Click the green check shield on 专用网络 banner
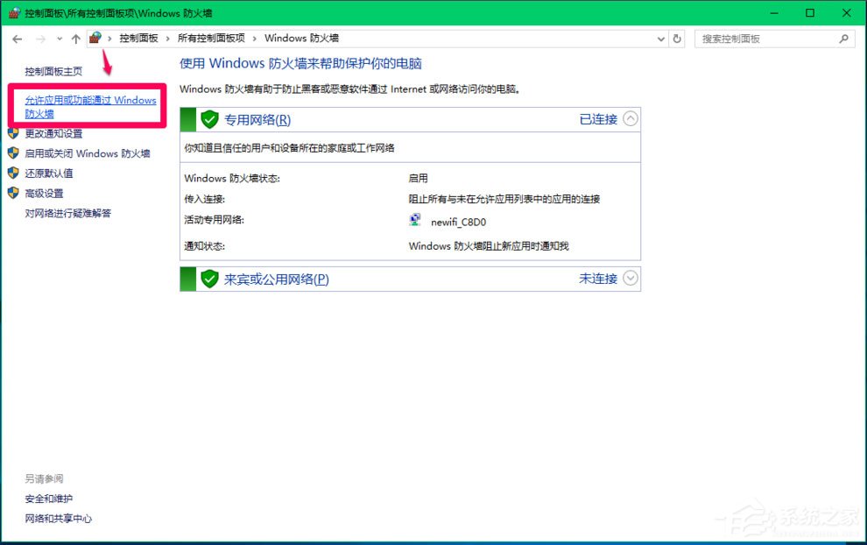Image resolution: width=867 pixels, height=545 pixels. (x=209, y=119)
